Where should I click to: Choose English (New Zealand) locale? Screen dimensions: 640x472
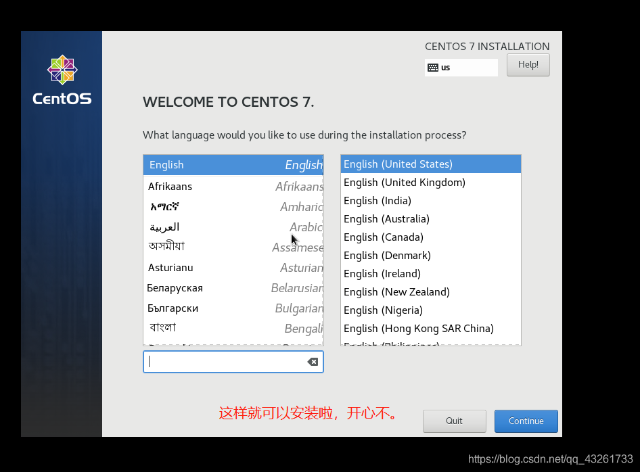pos(430,292)
